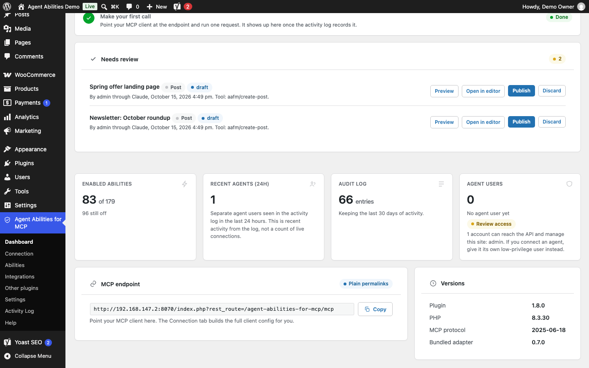Publish the Spring offer landing page
Screen dimensions: 589x368
[521, 91]
